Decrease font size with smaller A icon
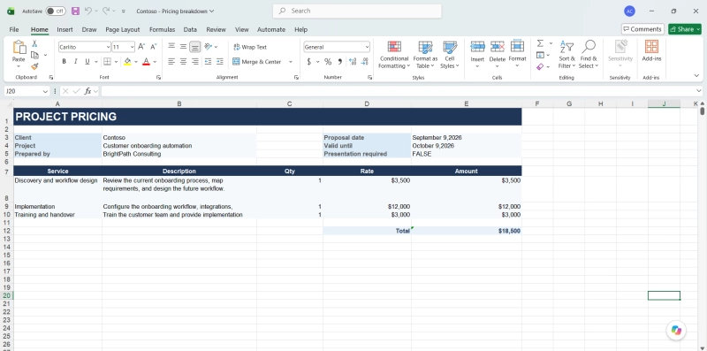This screenshot has width=707, height=351. (153, 47)
